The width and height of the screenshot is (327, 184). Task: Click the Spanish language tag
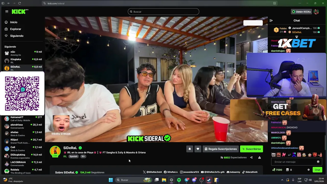(73, 156)
